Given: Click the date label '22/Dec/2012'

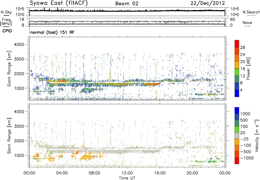Looking at the screenshot, I should (208, 3).
